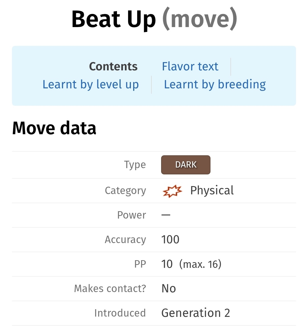Click the Accuracy value 100
The height and width of the screenshot is (326, 308).
coord(170,239)
